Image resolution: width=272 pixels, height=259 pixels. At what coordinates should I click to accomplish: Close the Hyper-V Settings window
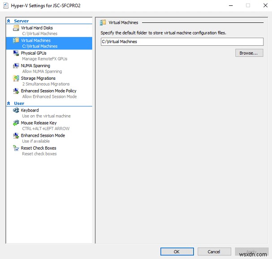click(x=265, y=5)
